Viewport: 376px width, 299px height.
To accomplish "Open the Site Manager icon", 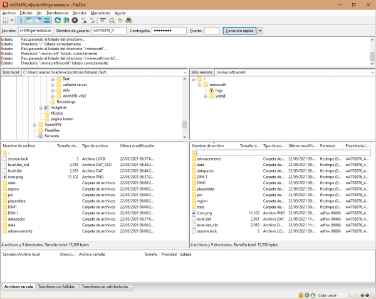I will pyautogui.click(x=5, y=21).
